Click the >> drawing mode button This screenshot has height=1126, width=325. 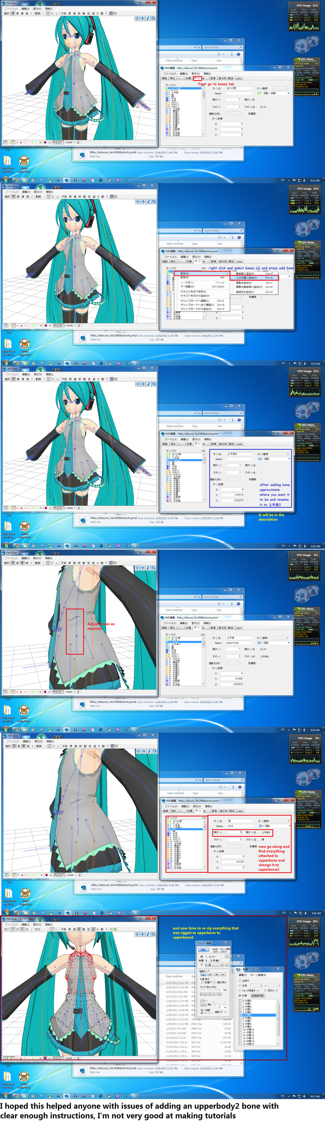[x=223, y=975]
